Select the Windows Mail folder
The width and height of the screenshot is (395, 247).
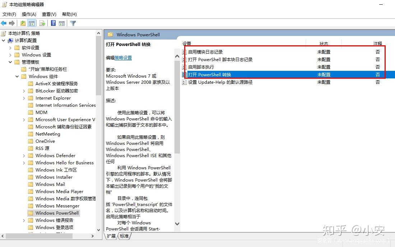click(x=50, y=184)
